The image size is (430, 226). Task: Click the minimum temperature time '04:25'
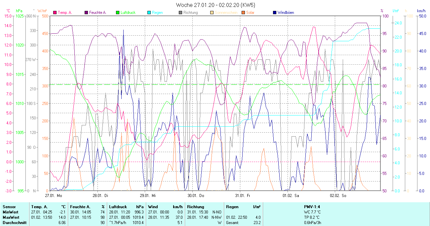pos(48,212)
